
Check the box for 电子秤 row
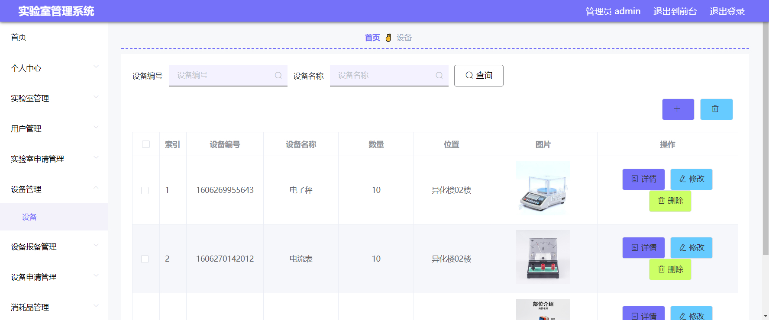tap(145, 190)
